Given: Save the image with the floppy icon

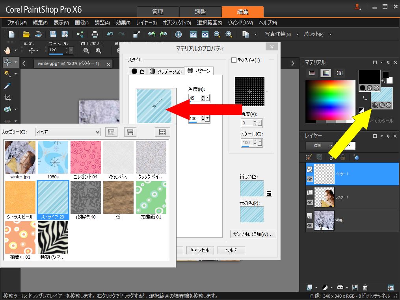Looking at the screenshot, I should 53,34.
